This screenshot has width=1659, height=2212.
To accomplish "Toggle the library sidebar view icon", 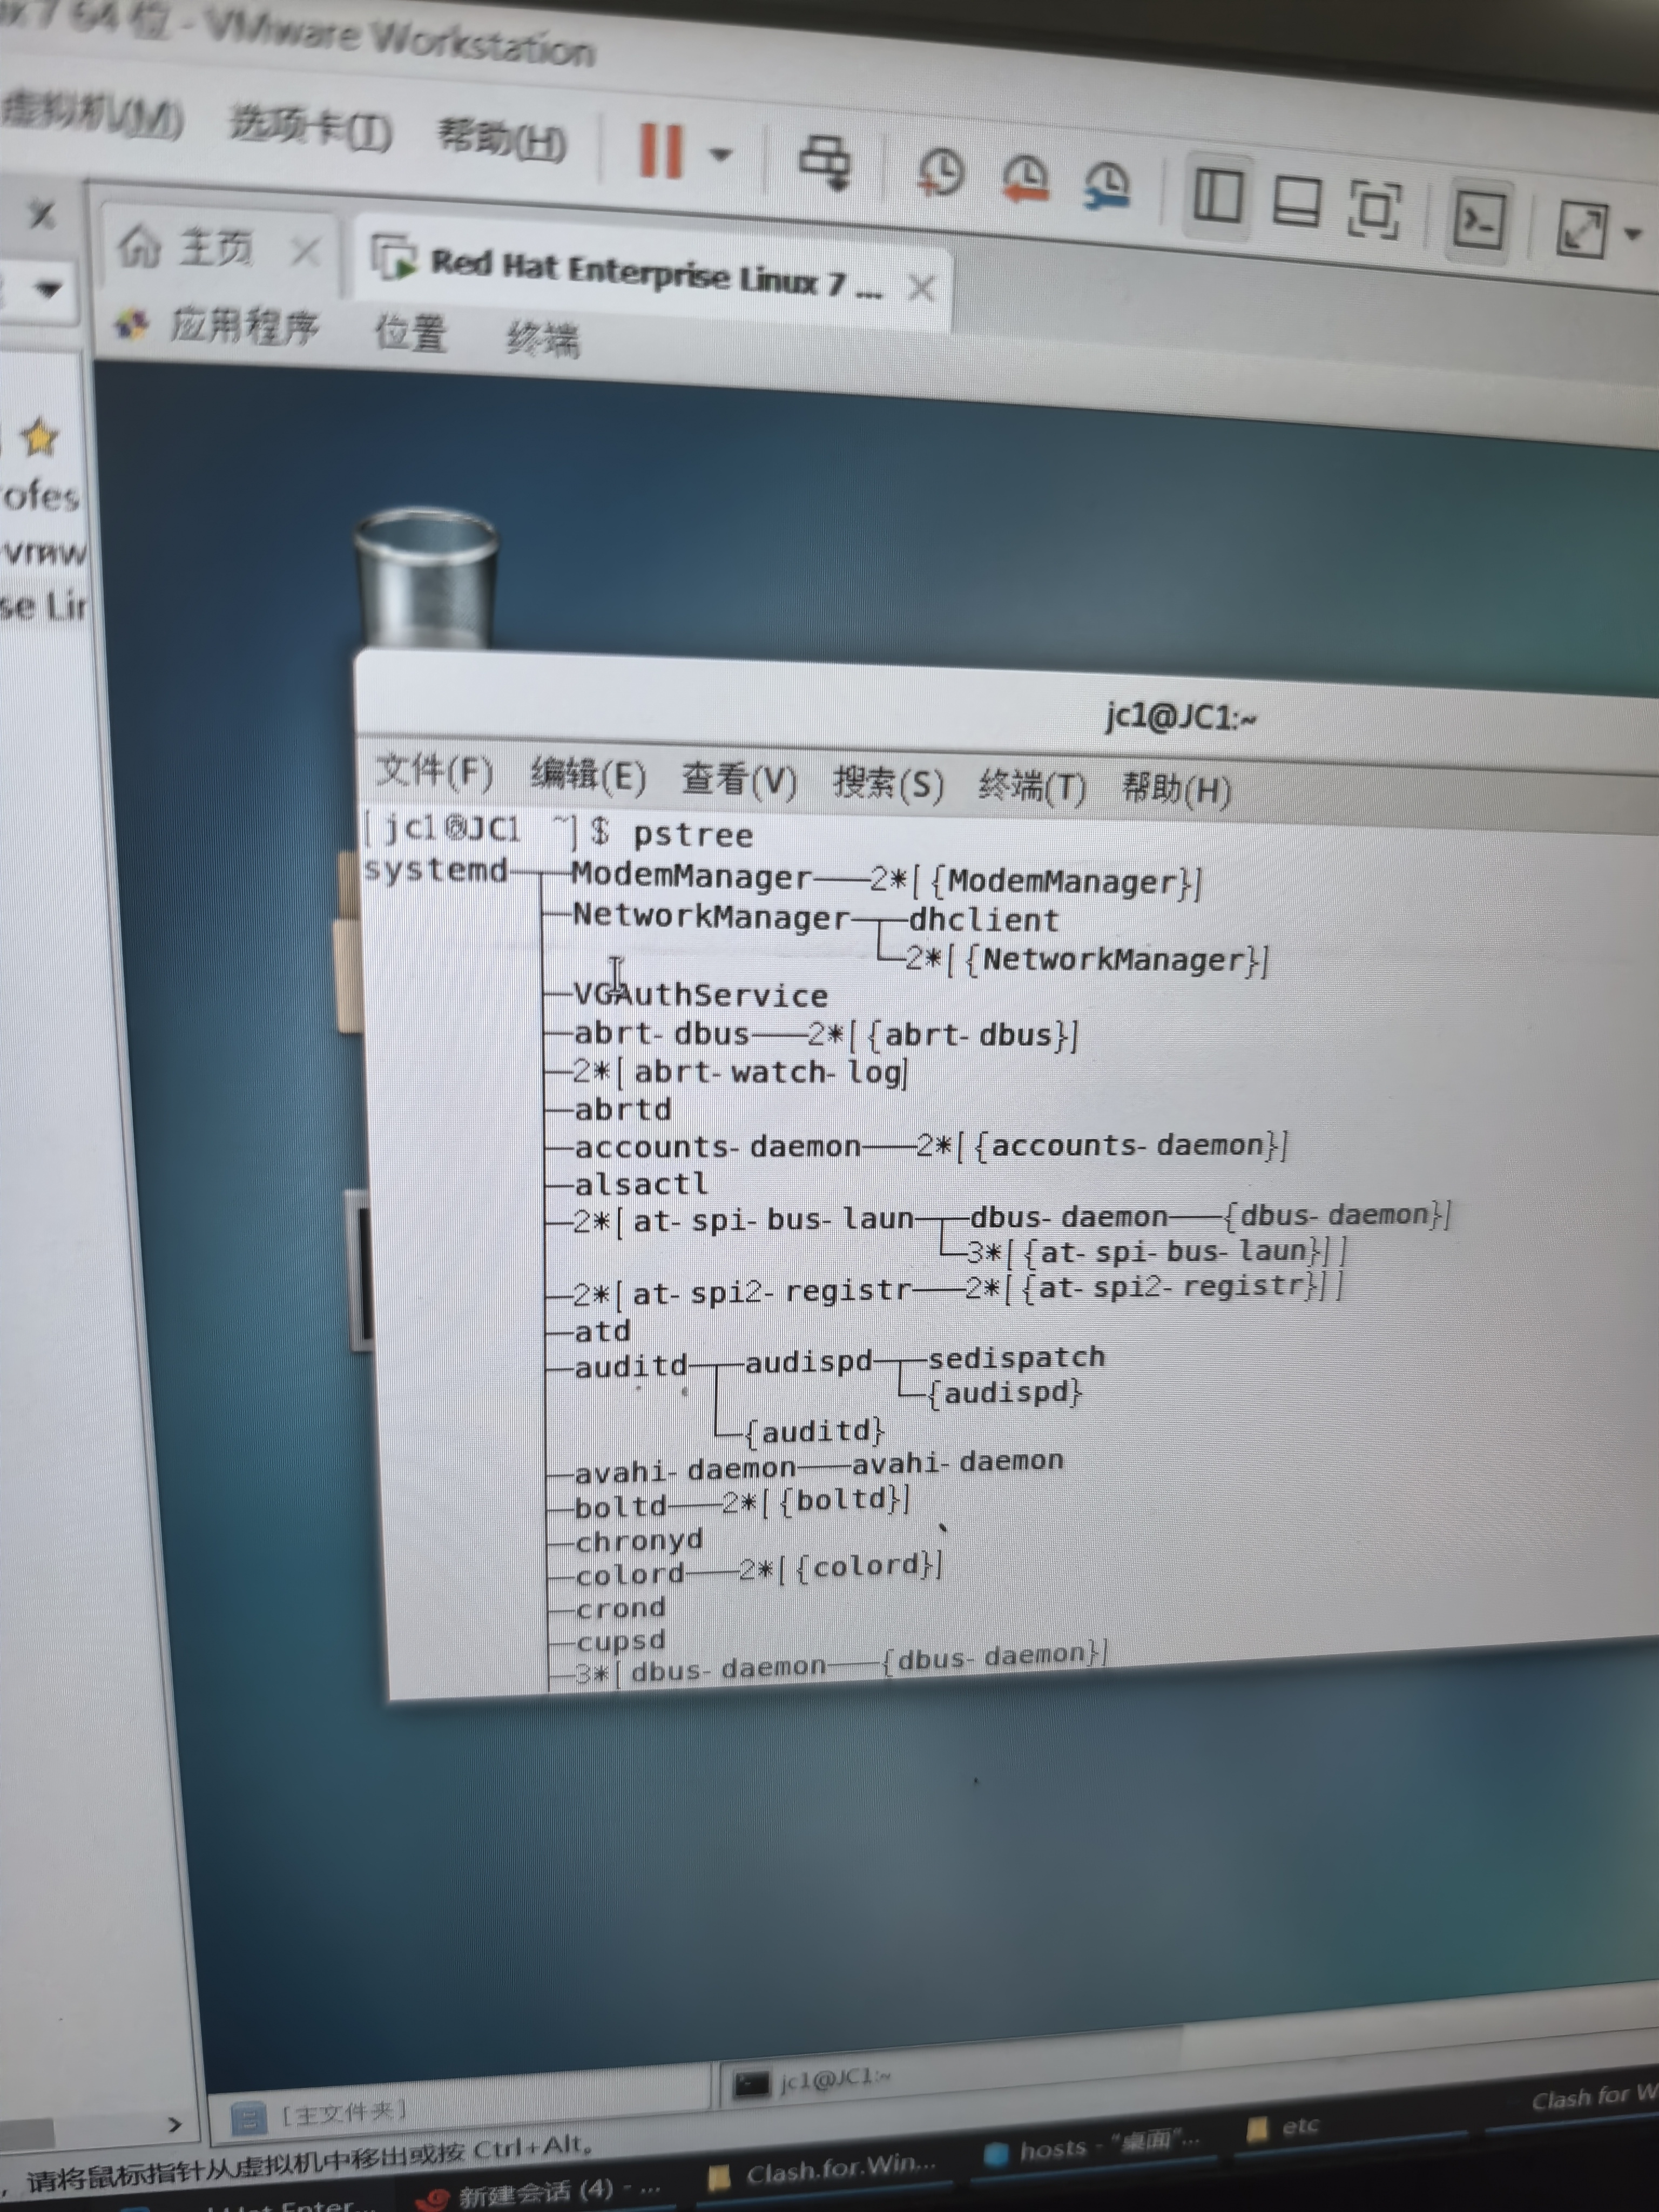I will tap(1217, 195).
